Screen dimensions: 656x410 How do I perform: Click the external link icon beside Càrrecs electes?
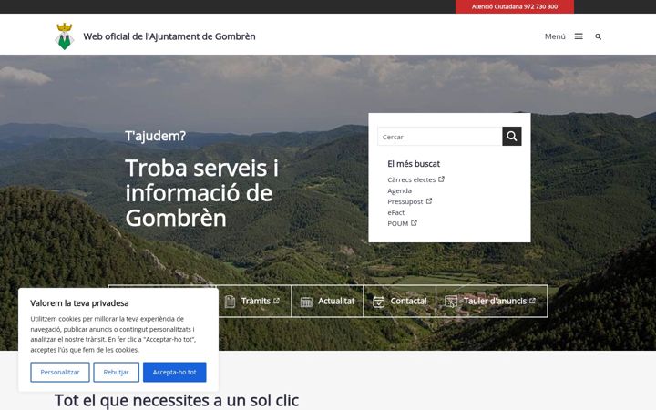click(441, 179)
